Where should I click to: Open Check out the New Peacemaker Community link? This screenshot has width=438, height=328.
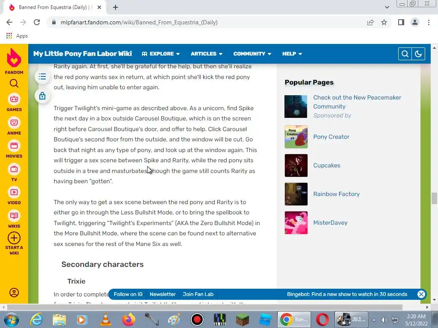coord(357,102)
